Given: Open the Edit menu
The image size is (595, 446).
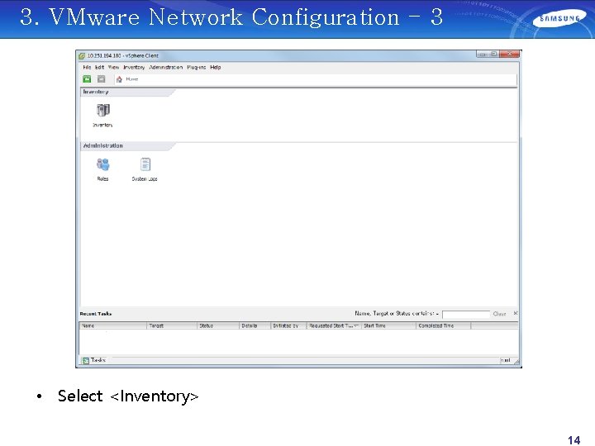Looking at the screenshot, I should pyautogui.click(x=99, y=67).
